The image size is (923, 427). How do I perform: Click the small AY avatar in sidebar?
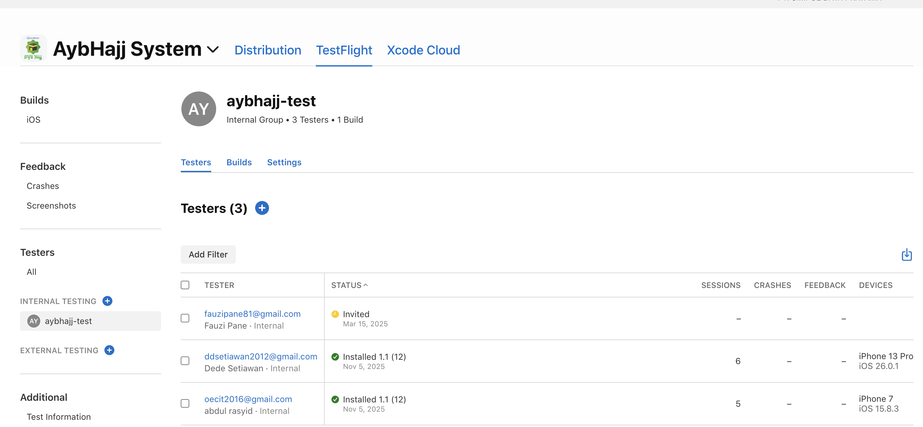coord(34,321)
